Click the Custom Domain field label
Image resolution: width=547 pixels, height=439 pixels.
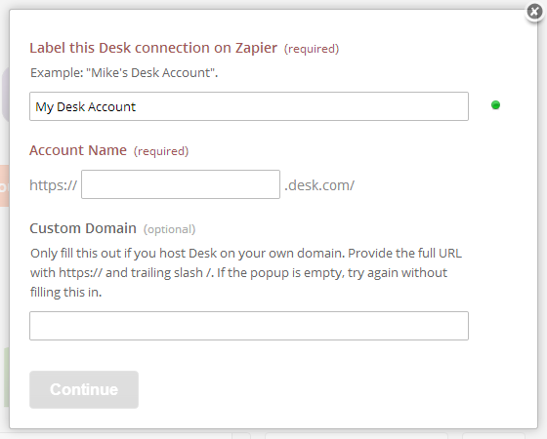pyautogui.click(x=83, y=228)
